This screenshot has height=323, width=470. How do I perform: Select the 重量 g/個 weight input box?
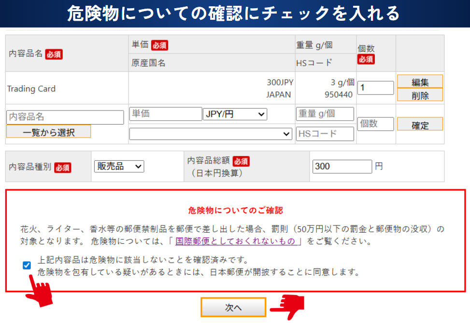click(x=325, y=114)
